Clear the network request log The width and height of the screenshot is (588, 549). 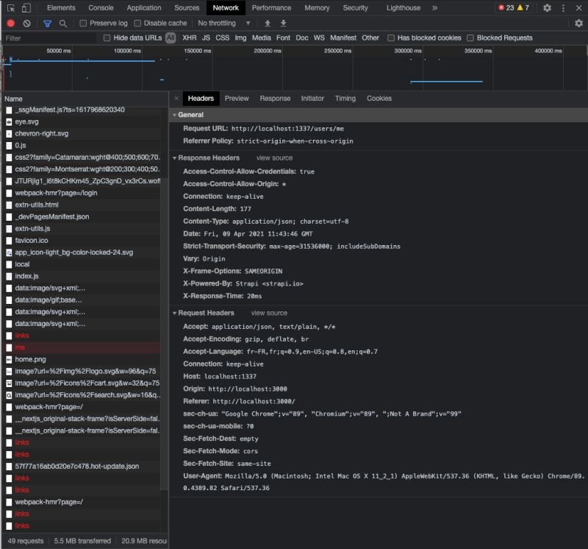click(26, 24)
